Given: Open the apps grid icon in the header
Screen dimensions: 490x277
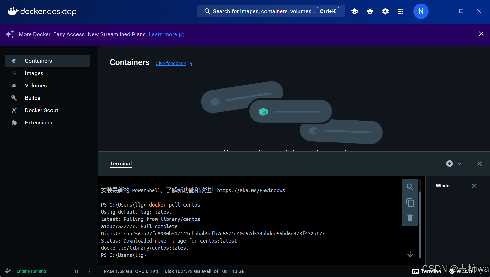Looking at the screenshot, I should 401,11.
